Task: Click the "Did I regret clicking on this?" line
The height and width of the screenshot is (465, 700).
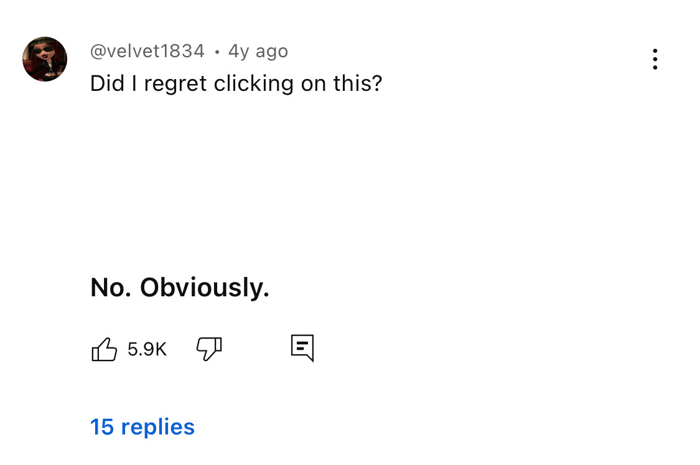Action: coord(236,83)
